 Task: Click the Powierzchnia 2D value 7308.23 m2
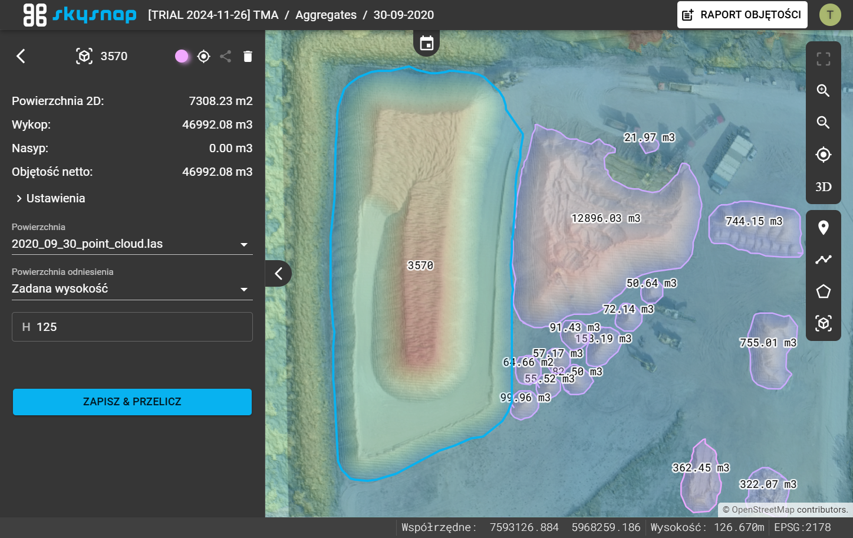221,101
